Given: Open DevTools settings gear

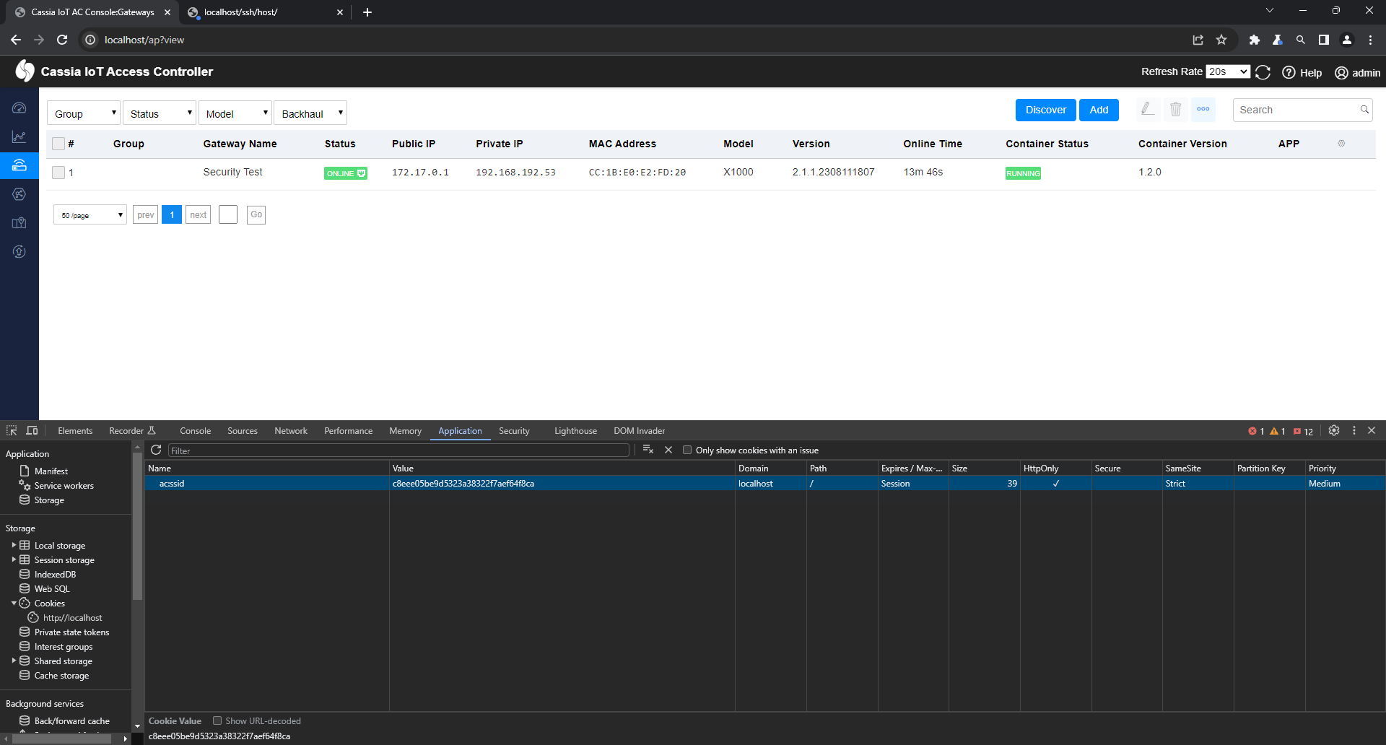Looking at the screenshot, I should (x=1334, y=431).
